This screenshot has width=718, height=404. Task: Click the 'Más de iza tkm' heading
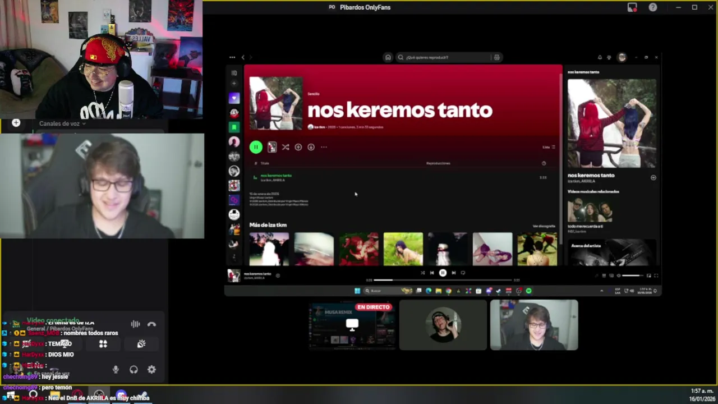[268, 225]
